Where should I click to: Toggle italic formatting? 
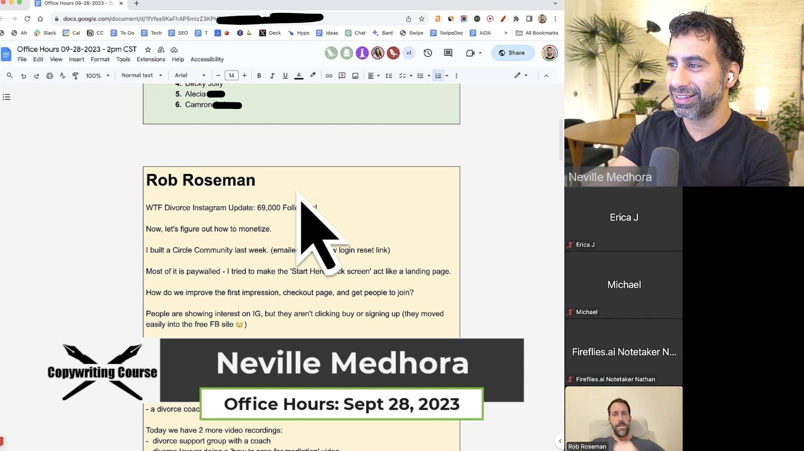point(272,76)
